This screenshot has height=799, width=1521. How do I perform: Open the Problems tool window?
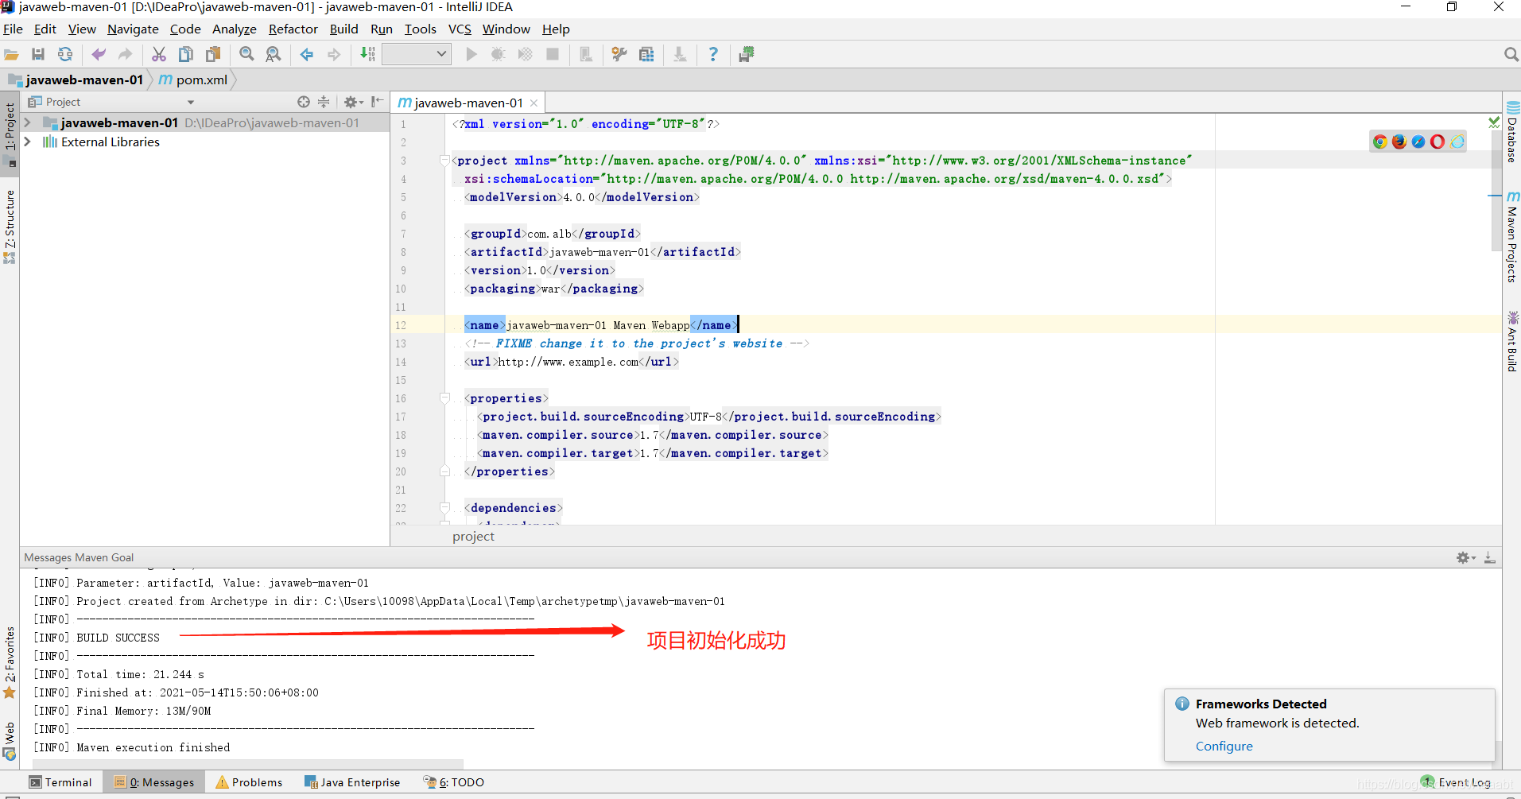(x=250, y=782)
